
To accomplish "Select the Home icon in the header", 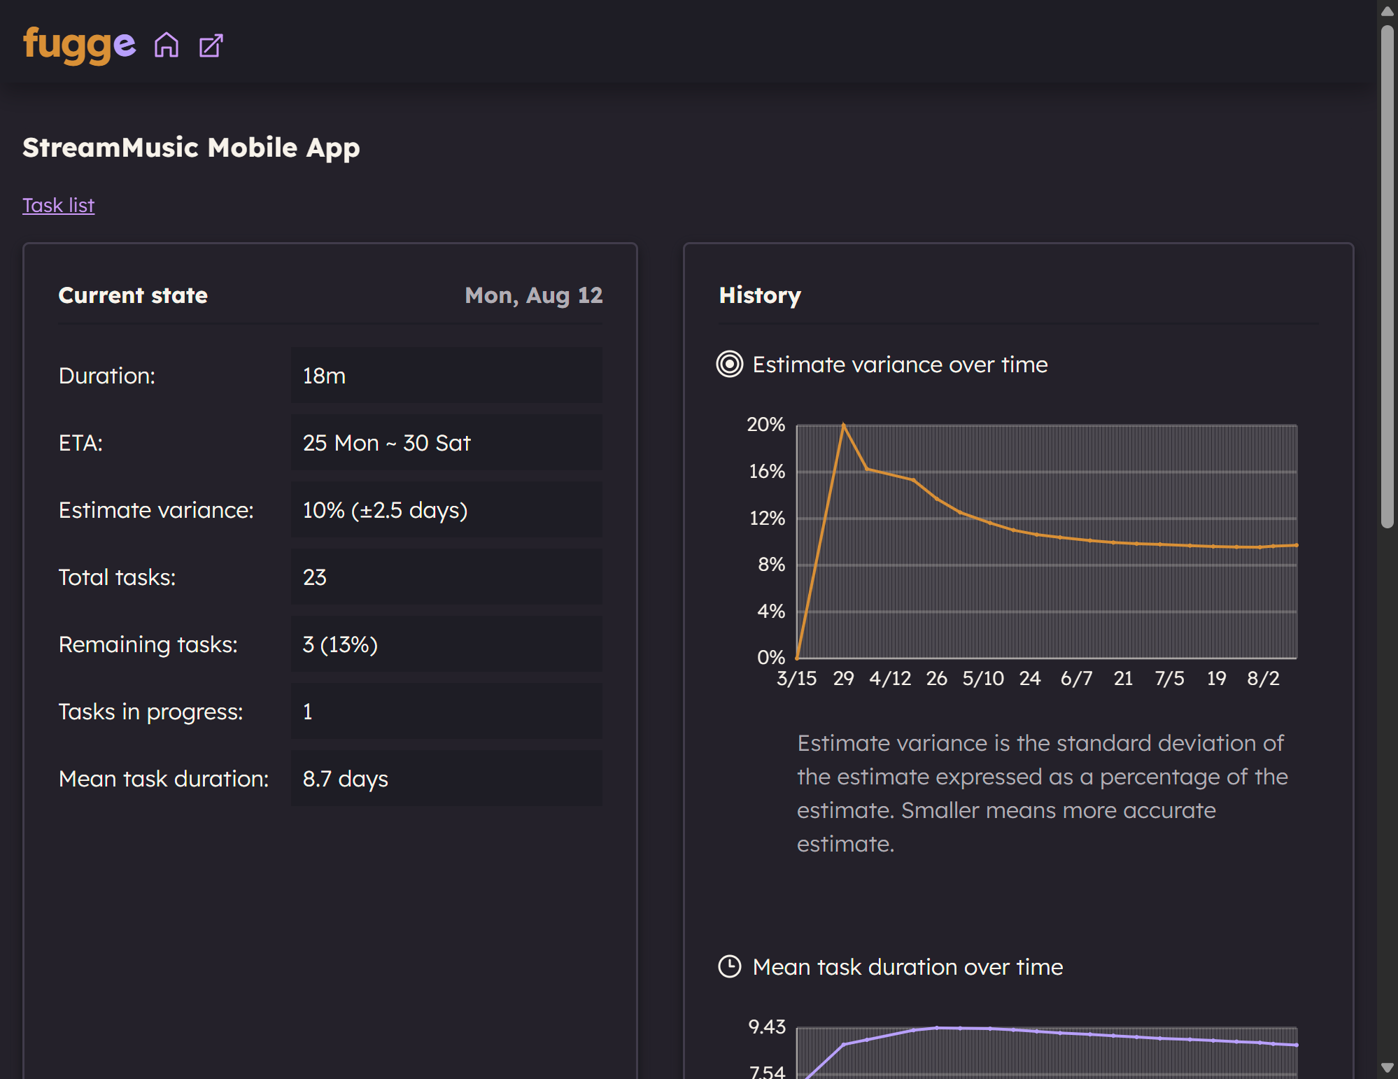I will (168, 45).
